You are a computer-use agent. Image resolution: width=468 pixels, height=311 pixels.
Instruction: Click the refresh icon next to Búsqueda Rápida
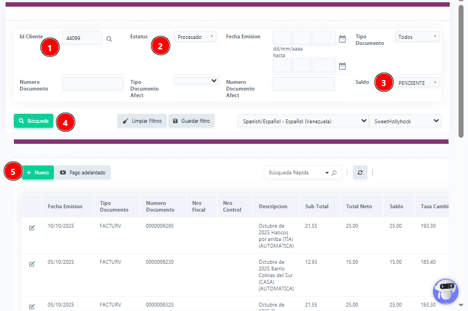(x=360, y=173)
